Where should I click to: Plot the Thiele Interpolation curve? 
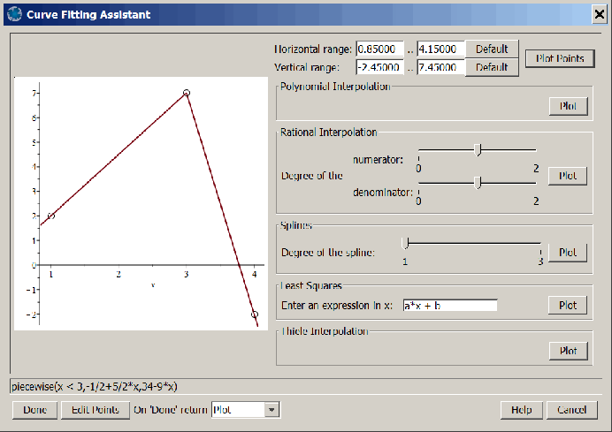point(567,351)
